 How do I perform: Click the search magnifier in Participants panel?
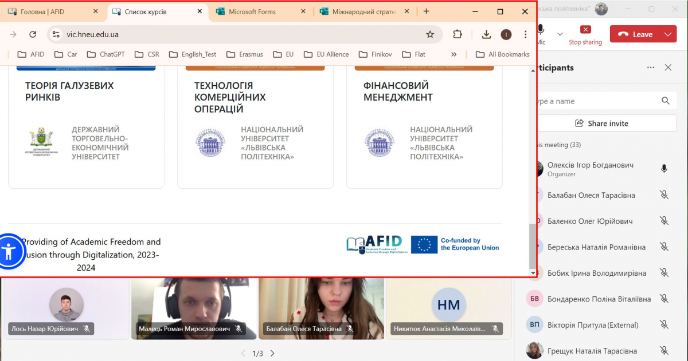click(x=666, y=101)
